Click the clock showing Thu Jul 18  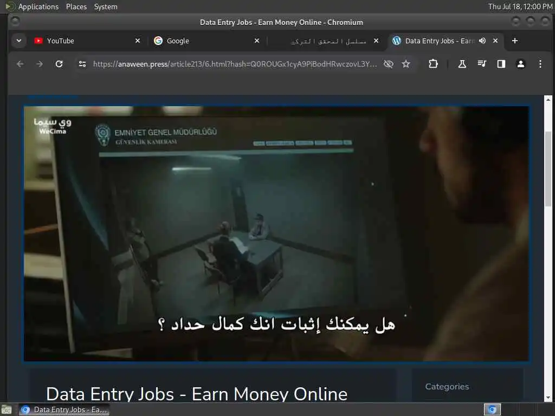point(520,6)
